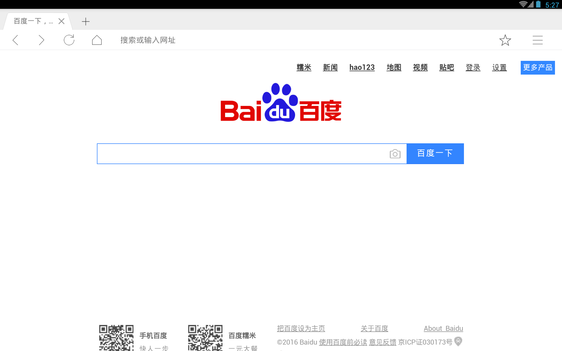This screenshot has height=351, width=562.
Task: Open the browser home page icon
Action: pos(97,40)
